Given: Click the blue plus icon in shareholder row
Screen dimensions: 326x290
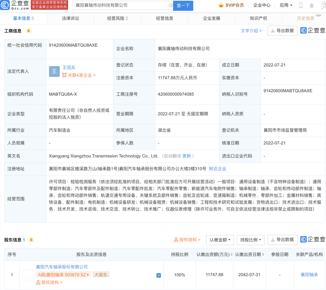Looking at the screenshot, I should [x=158, y=275].
